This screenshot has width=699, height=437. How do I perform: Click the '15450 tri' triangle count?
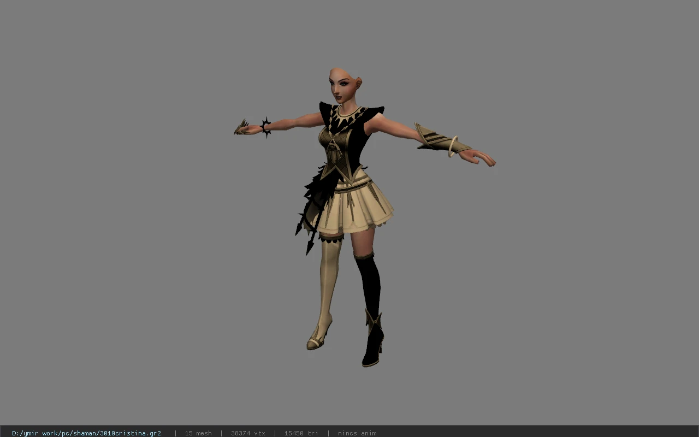pyautogui.click(x=301, y=433)
